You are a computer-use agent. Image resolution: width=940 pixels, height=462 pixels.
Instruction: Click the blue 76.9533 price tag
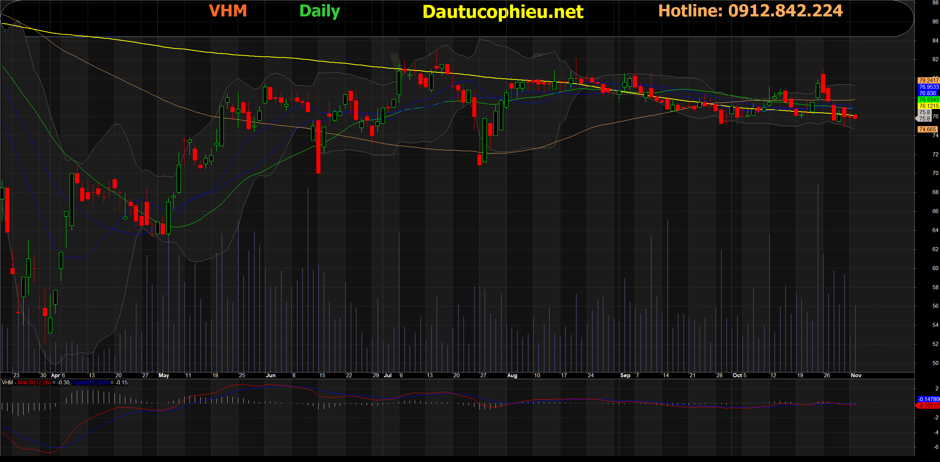tap(928, 87)
